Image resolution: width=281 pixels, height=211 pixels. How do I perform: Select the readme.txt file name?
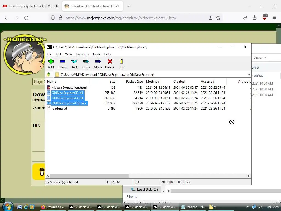(60, 108)
